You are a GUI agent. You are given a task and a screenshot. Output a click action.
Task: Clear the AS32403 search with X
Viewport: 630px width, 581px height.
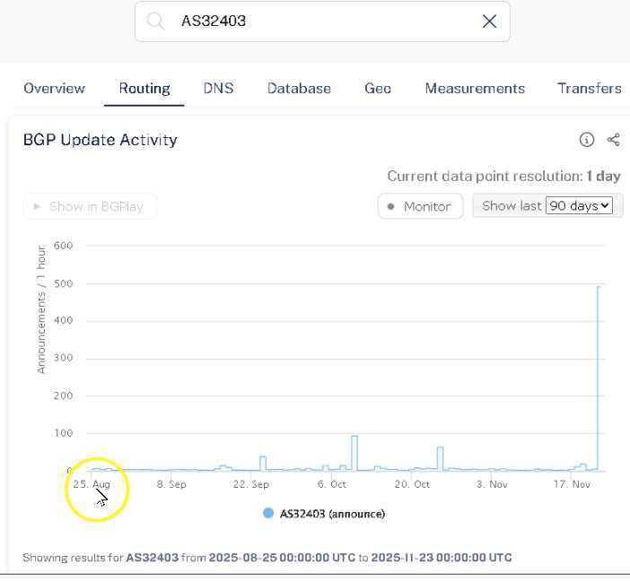point(489,22)
